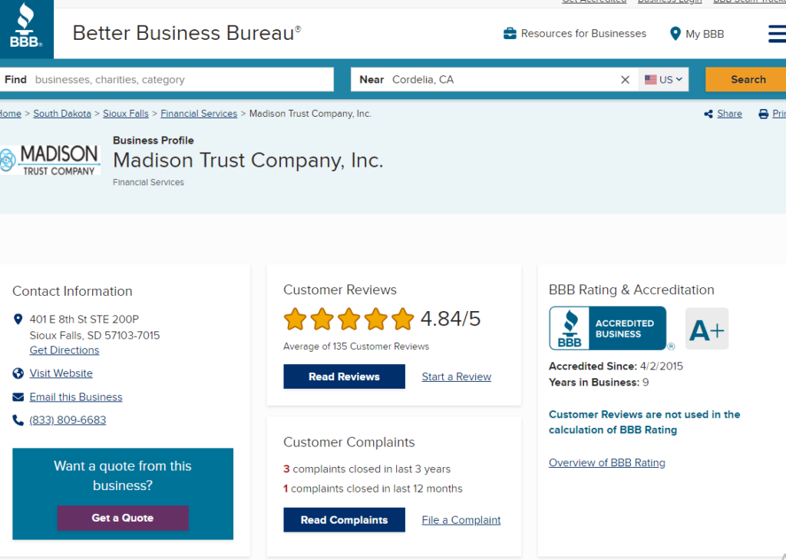The height and width of the screenshot is (560, 786).
Task: Open the US country dropdown
Action: [x=663, y=79]
